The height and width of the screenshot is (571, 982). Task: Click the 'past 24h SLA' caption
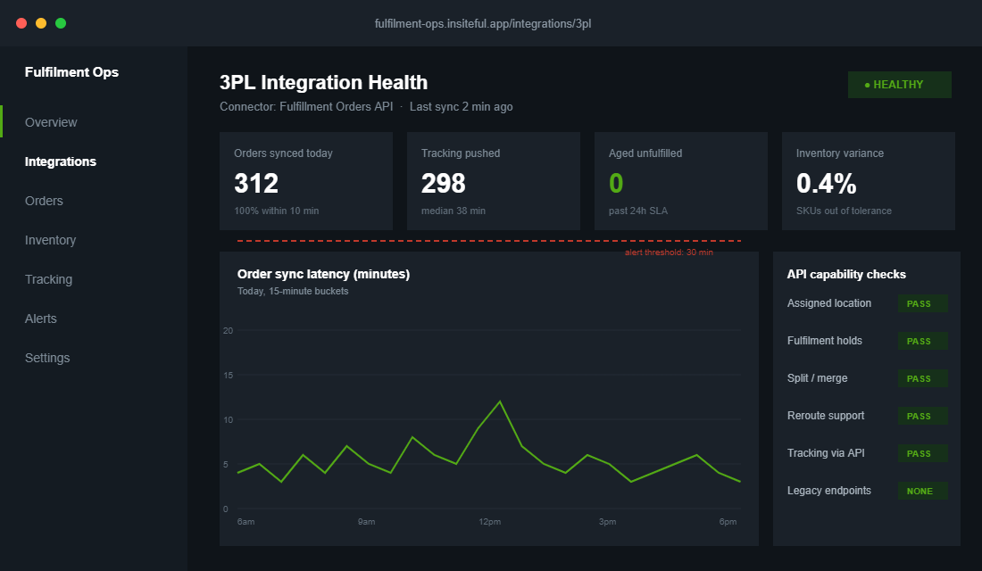click(638, 211)
